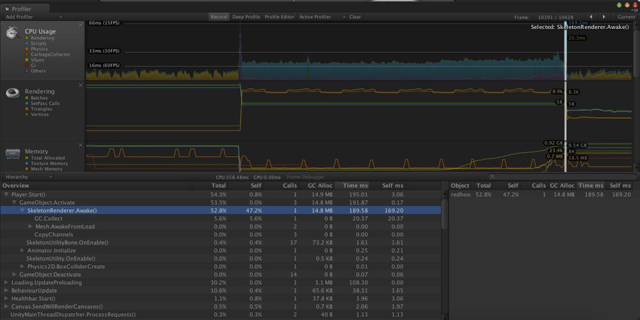
Task: Click the CPU Usage profiler icon
Action: (x=12, y=33)
